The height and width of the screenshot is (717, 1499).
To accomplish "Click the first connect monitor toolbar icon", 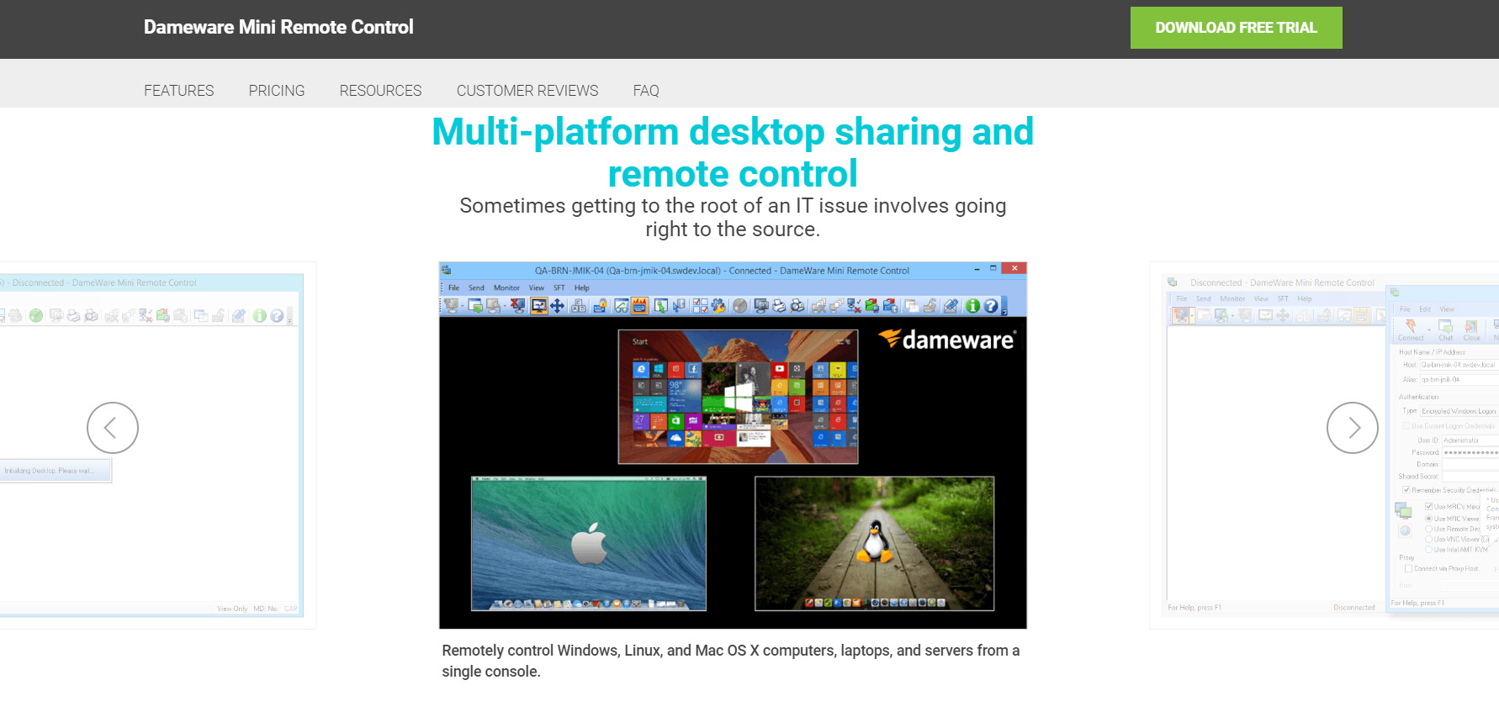I will (452, 306).
